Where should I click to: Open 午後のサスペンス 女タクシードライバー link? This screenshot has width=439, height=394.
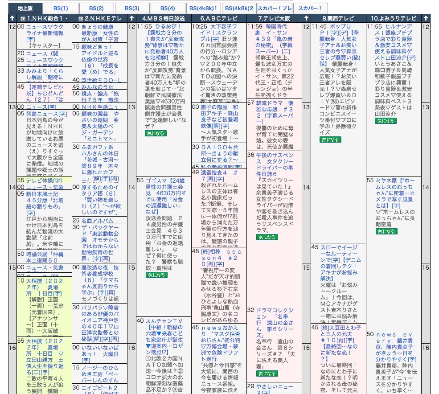tap(275, 164)
